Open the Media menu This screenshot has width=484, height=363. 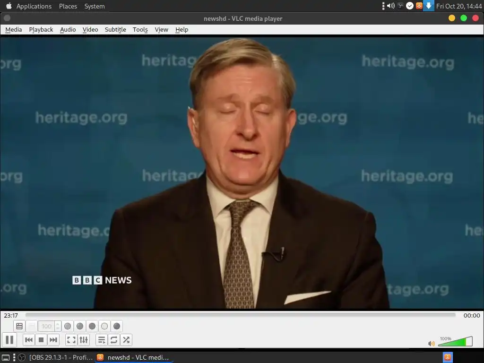point(14,30)
